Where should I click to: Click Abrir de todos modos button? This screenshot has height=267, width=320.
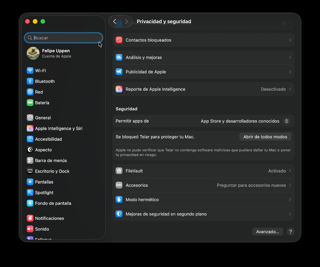click(x=265, y=137)
